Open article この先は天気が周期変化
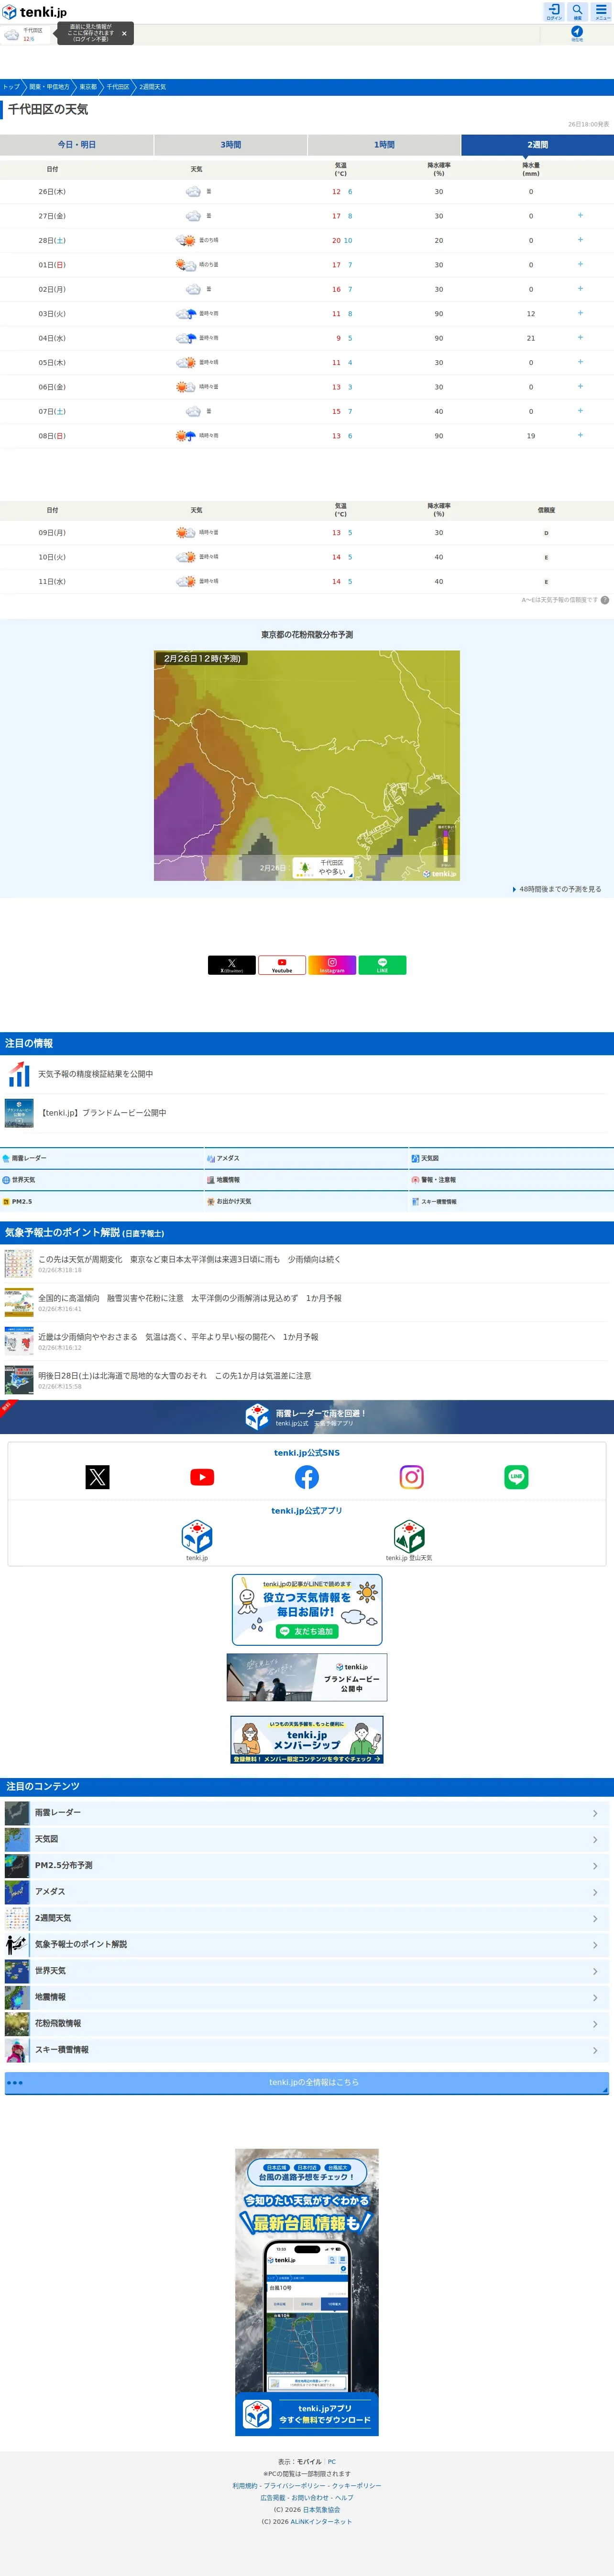This screenshot has height=2576, width=614. click(x=307, y=1264)
